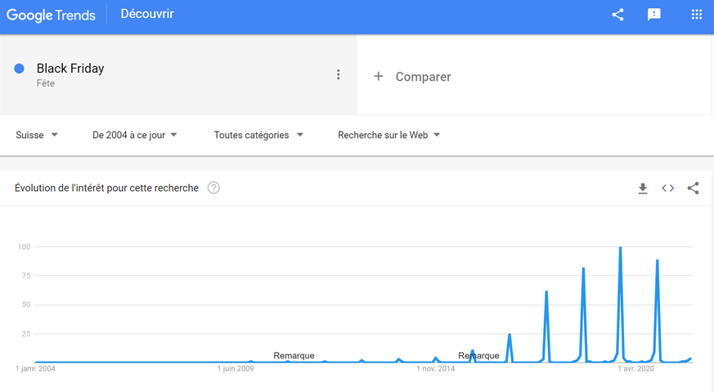Open the 'Toutes catégories' dropdown
The width and height of the screenshot is (714, 392).
258,135
